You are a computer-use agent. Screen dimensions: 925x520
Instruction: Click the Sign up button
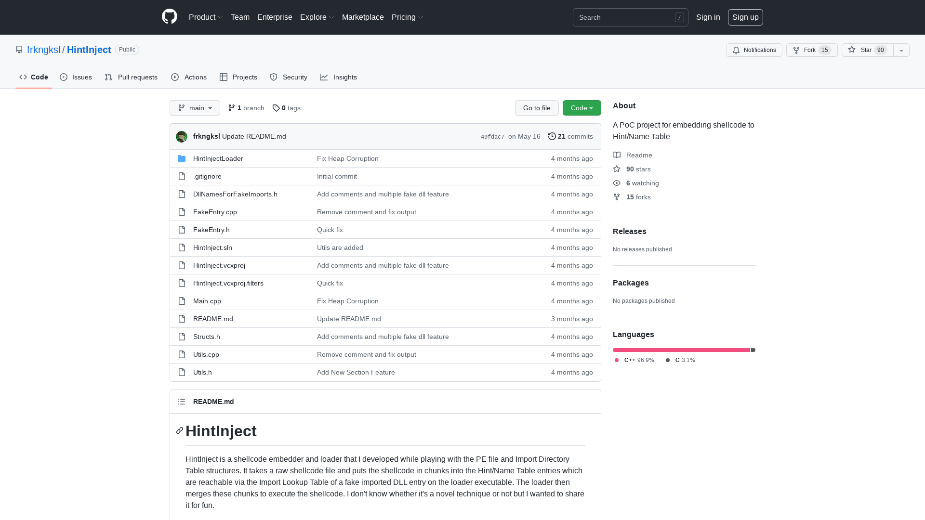(745, 17)
